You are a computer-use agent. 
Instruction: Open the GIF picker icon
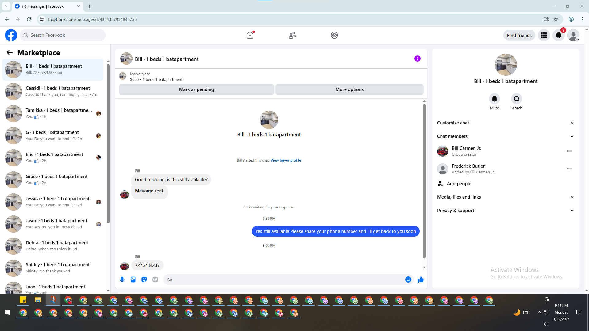click(155, 280)
